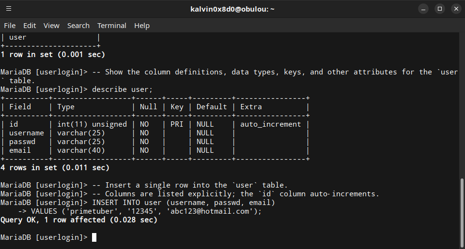Maximize the terminal window
This screenshot has height=249, width=465.
440,9
